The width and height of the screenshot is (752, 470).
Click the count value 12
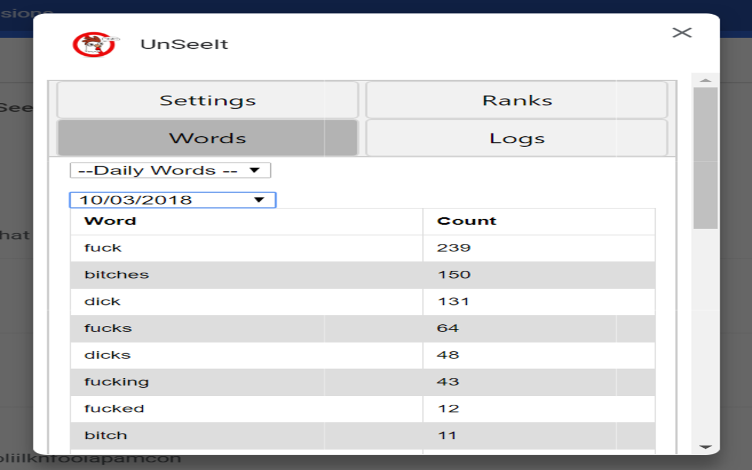point(448,409)
